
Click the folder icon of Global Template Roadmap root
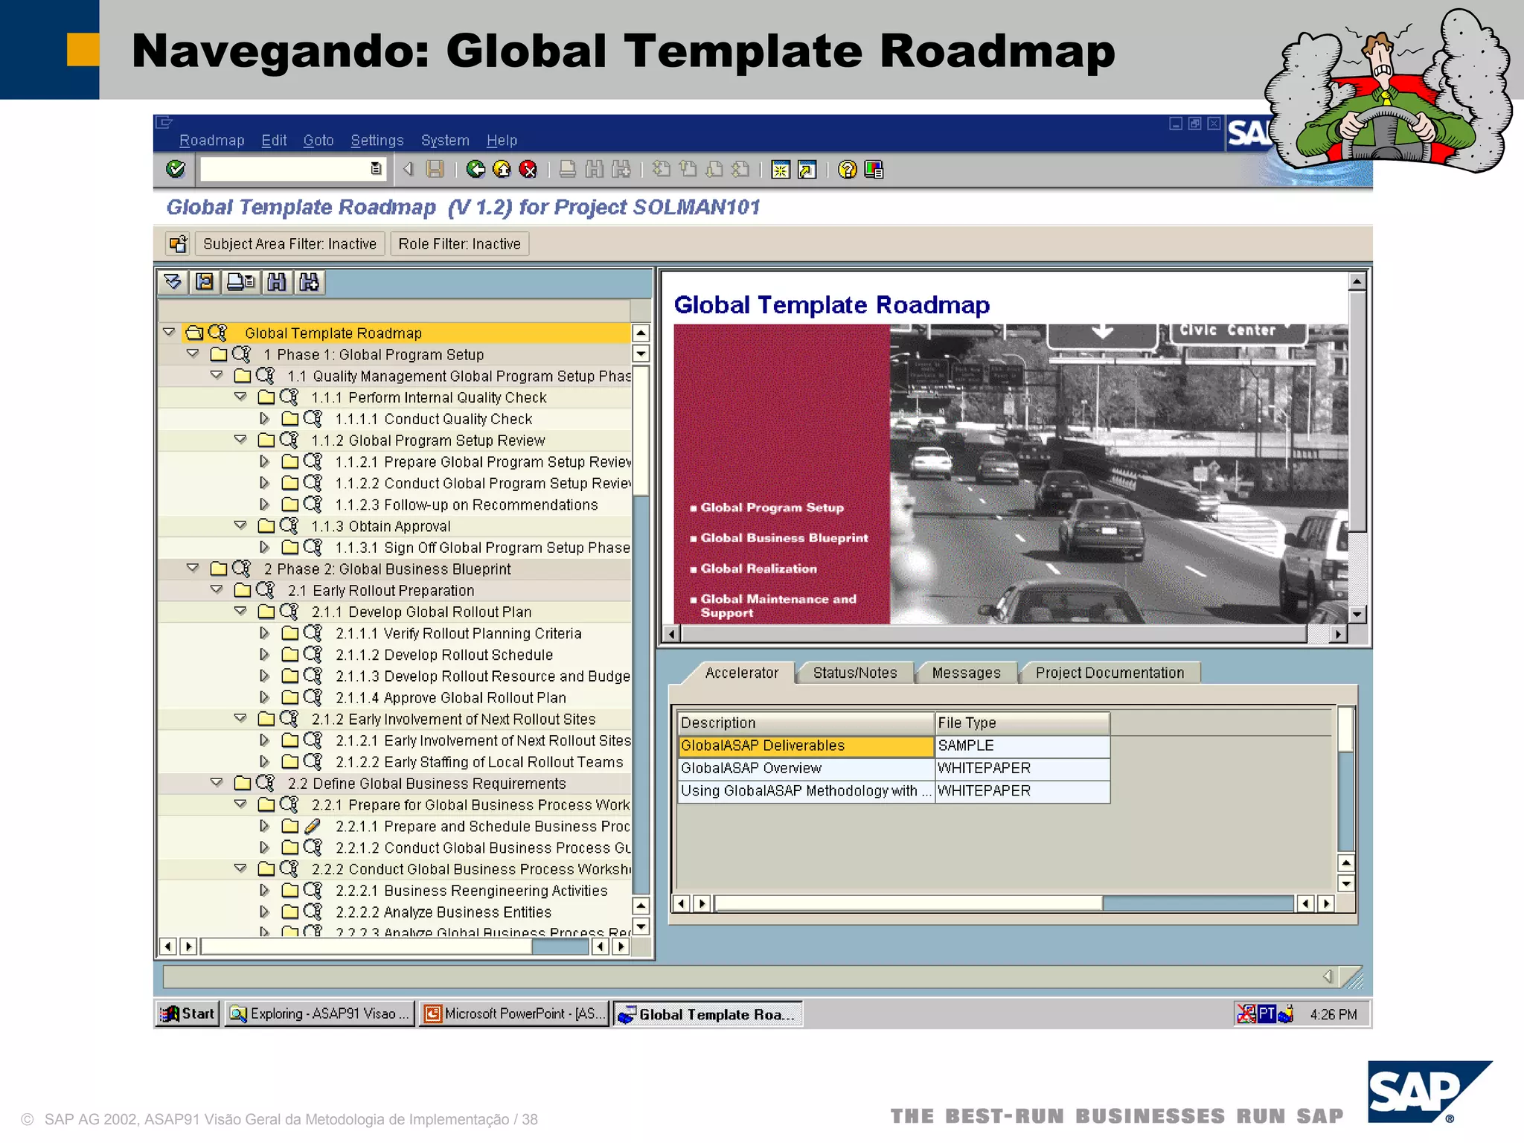(x=195, y=333)
